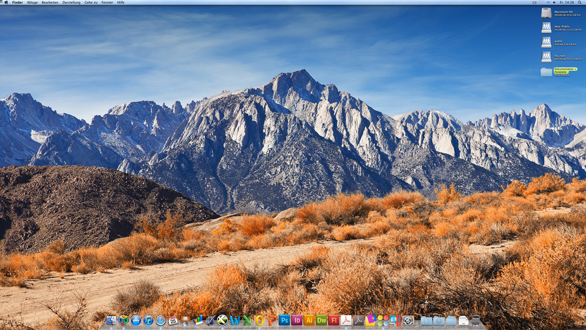Click the Fr. 14:26 clock in menu bar
This screenshot has width=586, height=330.
[x=567, y=2]
